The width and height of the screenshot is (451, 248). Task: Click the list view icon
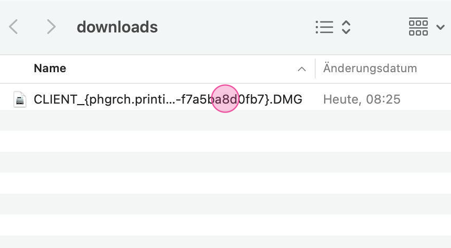(324, 27)
